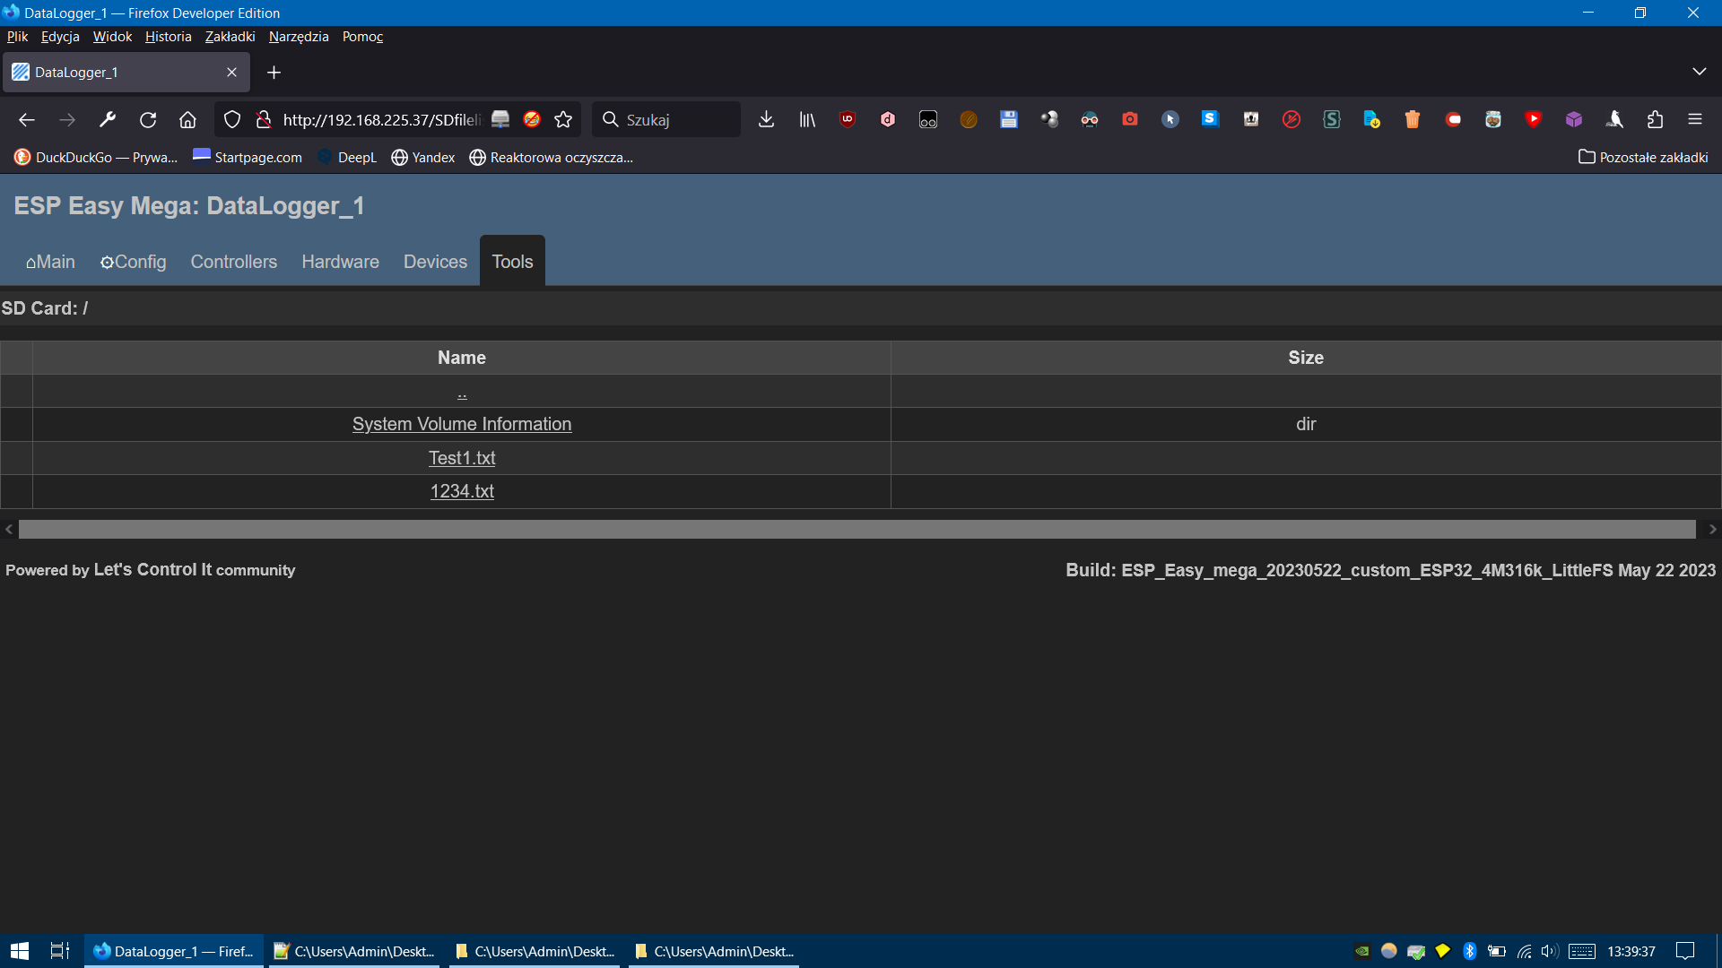Open the Firefox library panel
This screenshot has width=1722, height=968.
(x=806, y=119)
